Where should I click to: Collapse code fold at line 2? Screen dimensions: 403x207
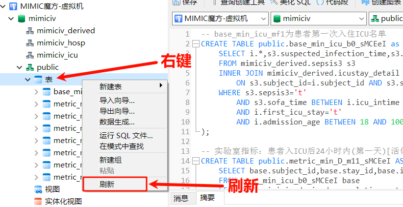[196, 43]
